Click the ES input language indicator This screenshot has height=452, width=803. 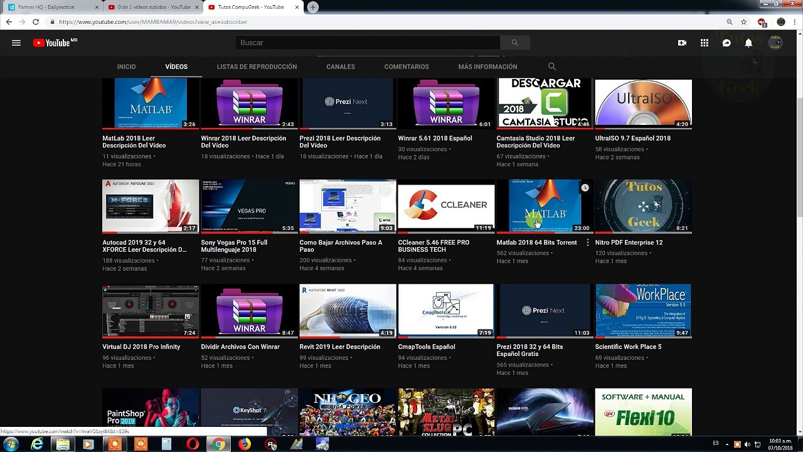click(716, 443)
